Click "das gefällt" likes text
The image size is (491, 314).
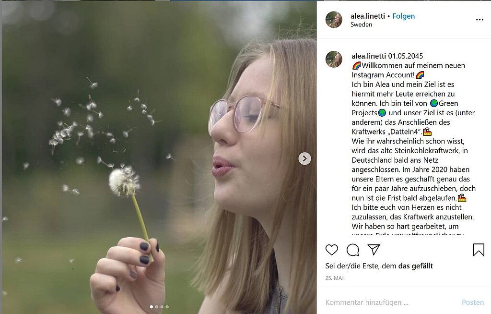point(416,266)
